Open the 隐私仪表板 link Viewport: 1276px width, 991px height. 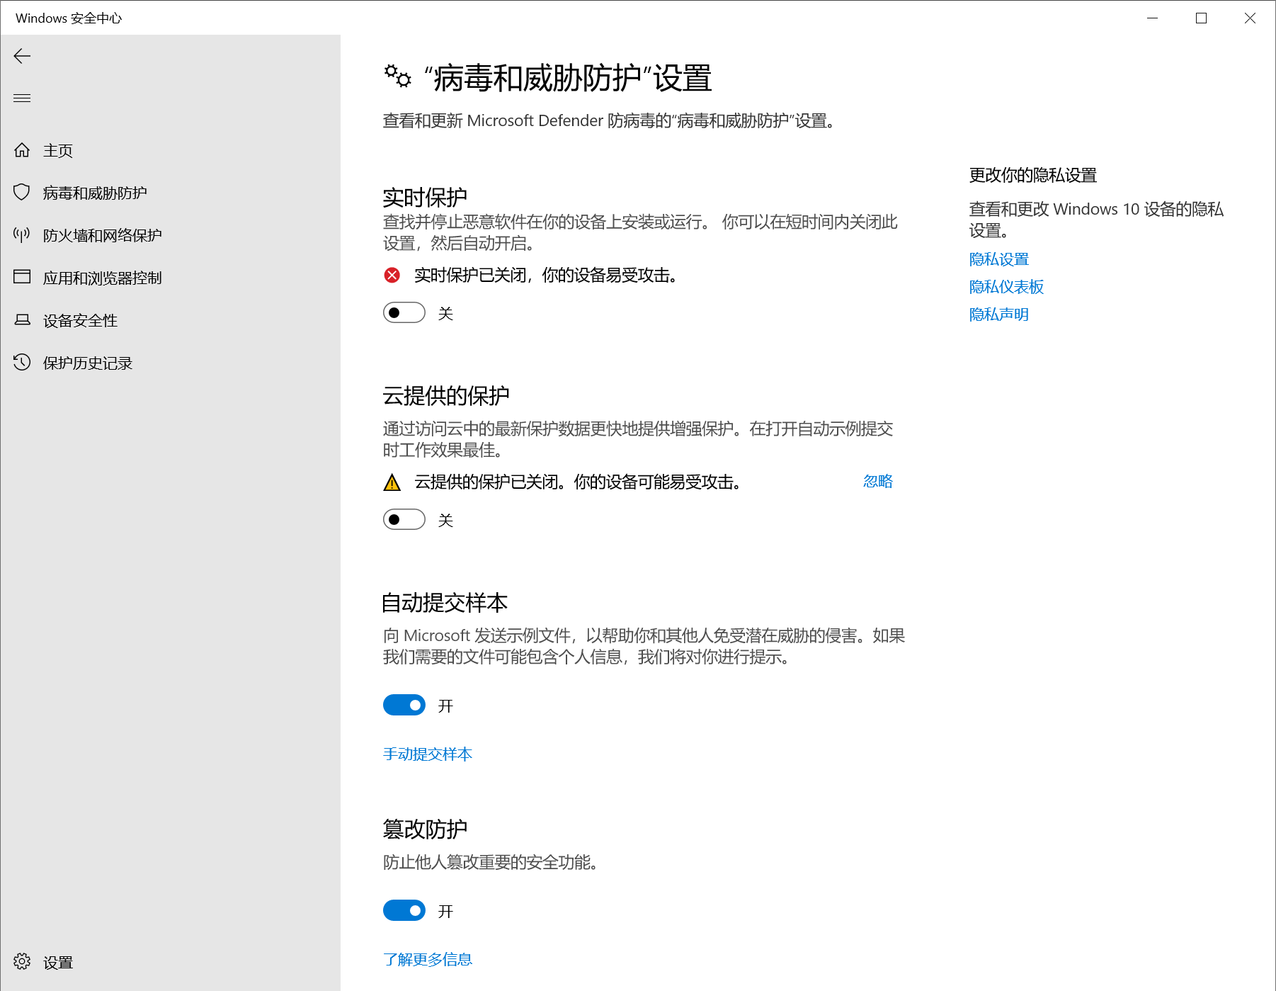[x=1006, y=287]
